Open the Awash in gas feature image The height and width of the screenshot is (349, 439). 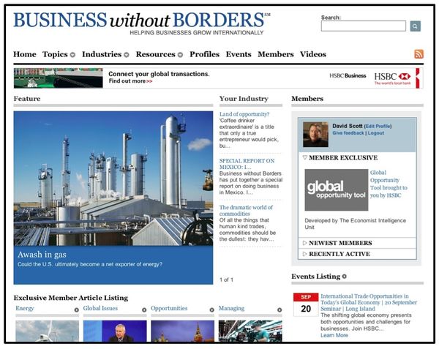113,179
